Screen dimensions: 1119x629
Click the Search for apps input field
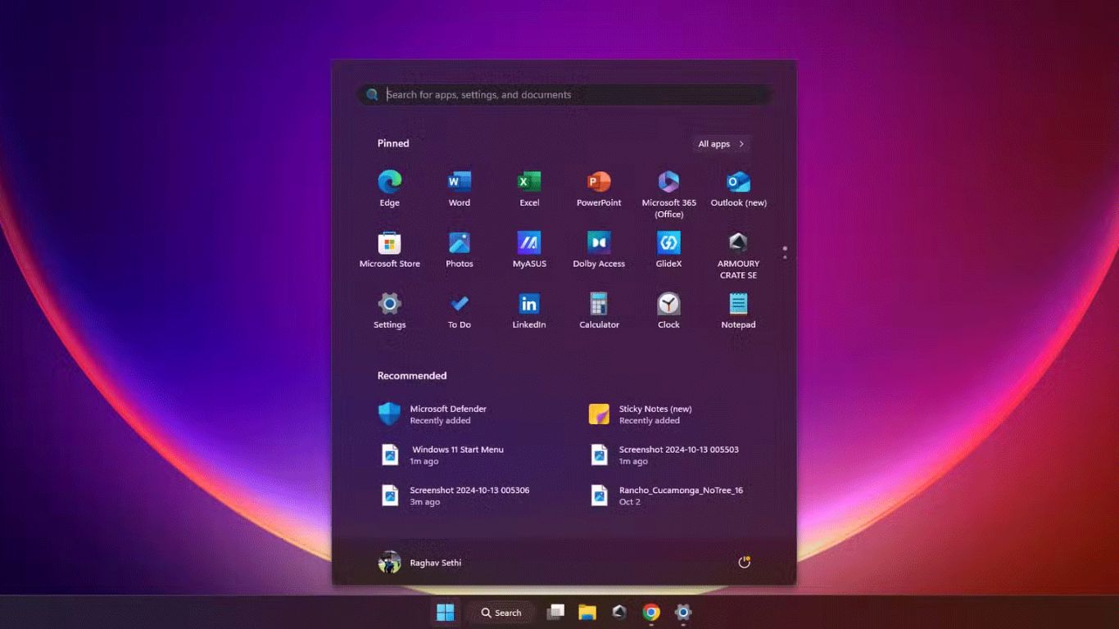click(565, 94)
